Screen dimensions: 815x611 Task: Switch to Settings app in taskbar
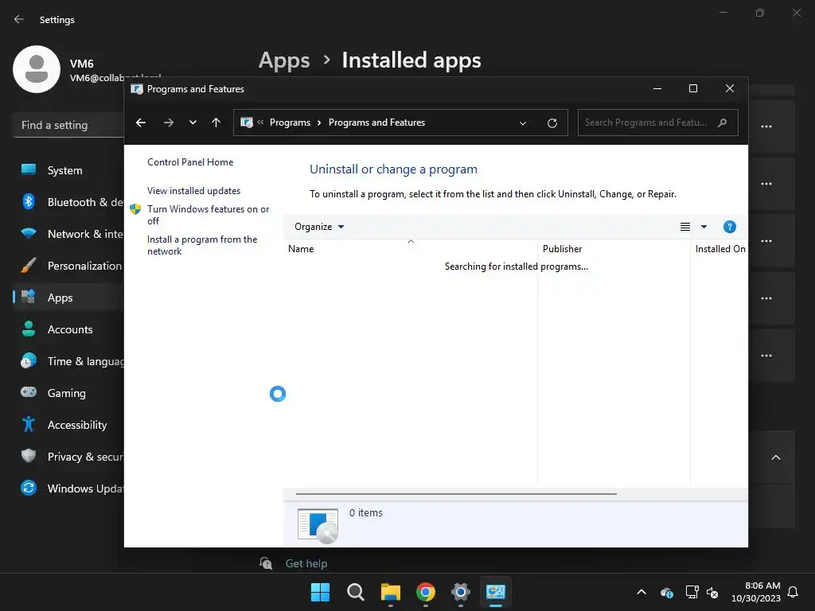[461, 592]
